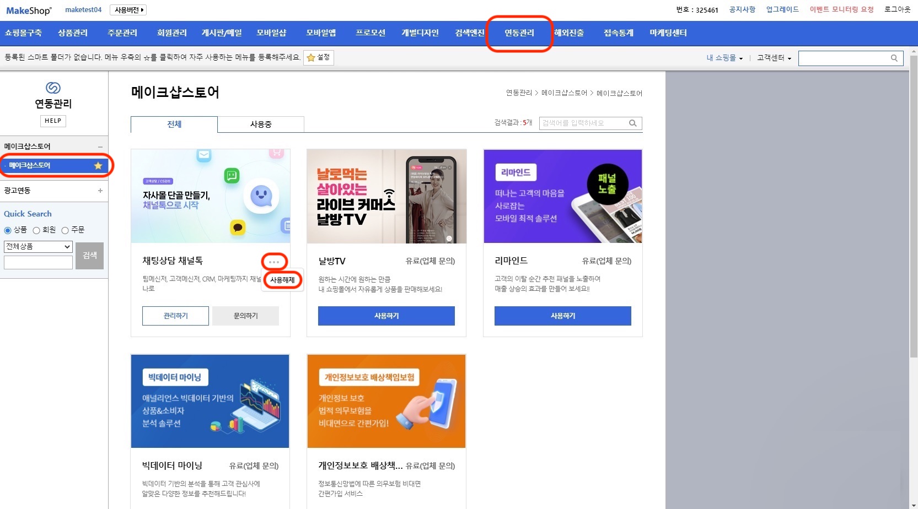This screenshot has width=918, height=509.
Task: Collapse 메이크샵스토어 section with minus icon
Action: coord(100,147)
